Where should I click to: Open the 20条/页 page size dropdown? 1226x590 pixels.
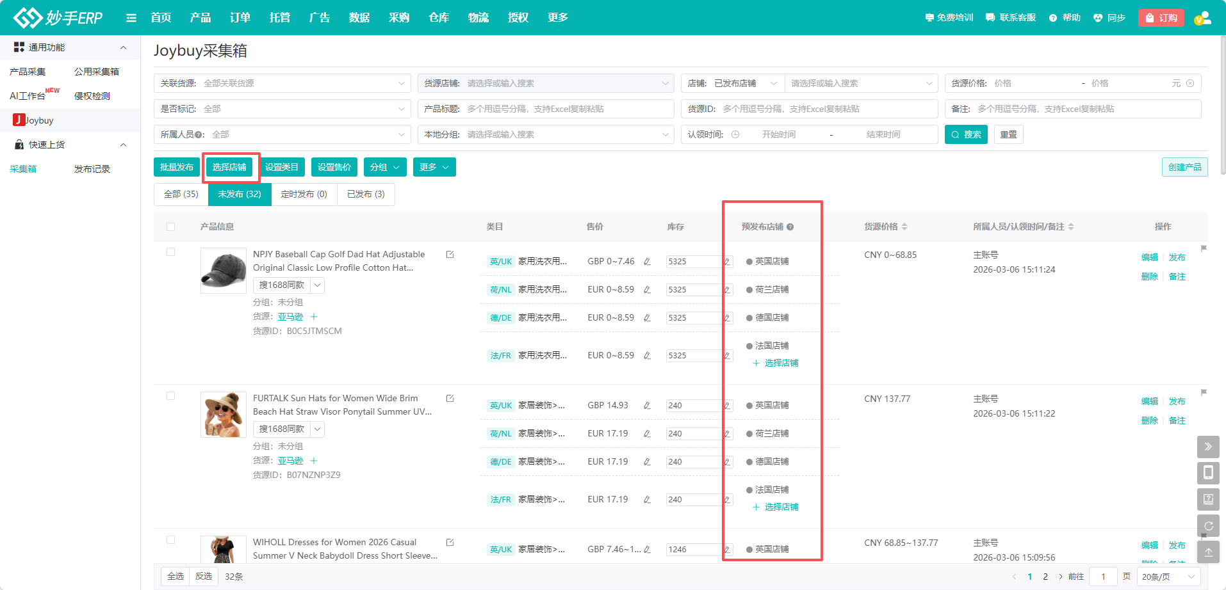point(1168,577)
